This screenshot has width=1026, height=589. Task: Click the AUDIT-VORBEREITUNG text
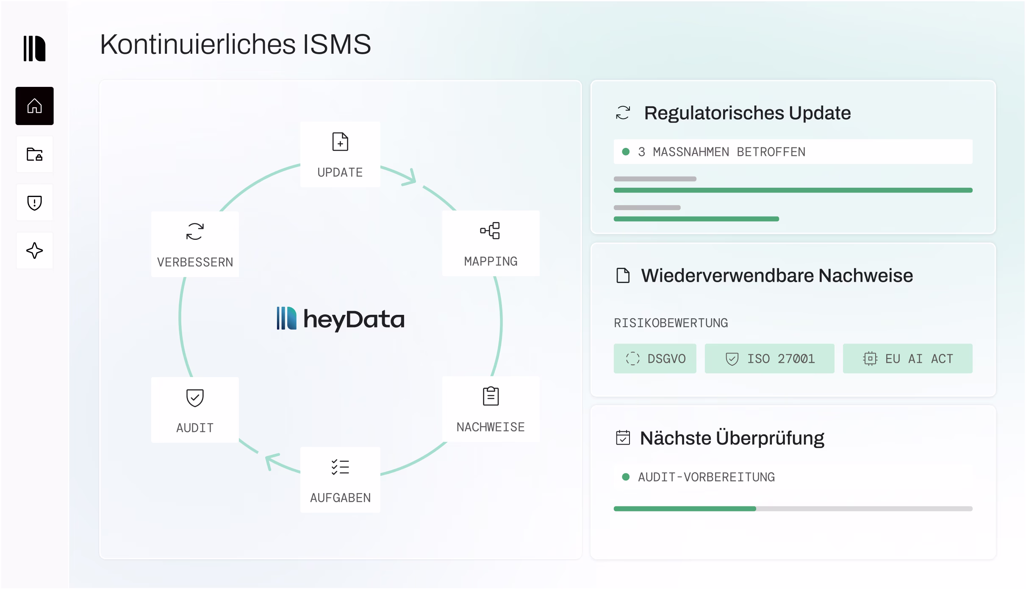tap(706, 477)
